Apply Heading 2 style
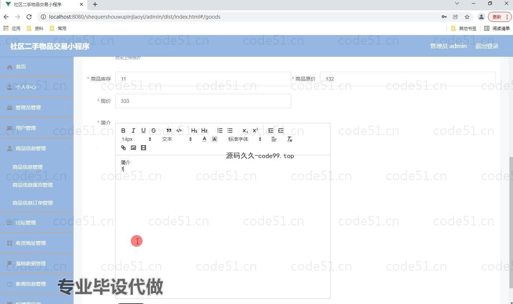The image size is (513, 304). tap(204, 130)
